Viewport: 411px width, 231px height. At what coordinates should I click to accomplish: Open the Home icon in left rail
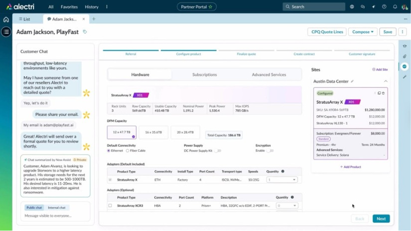pos(6,19)
